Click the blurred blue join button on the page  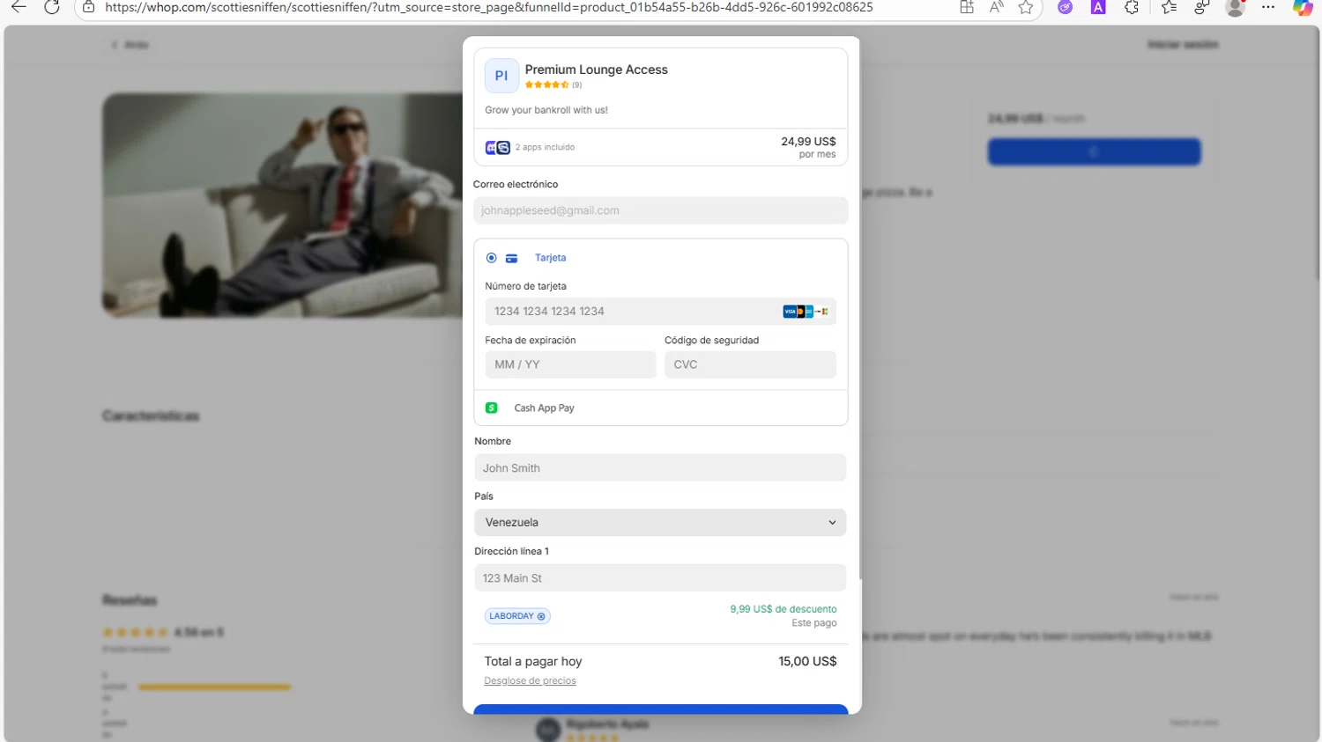point(1094,151)
